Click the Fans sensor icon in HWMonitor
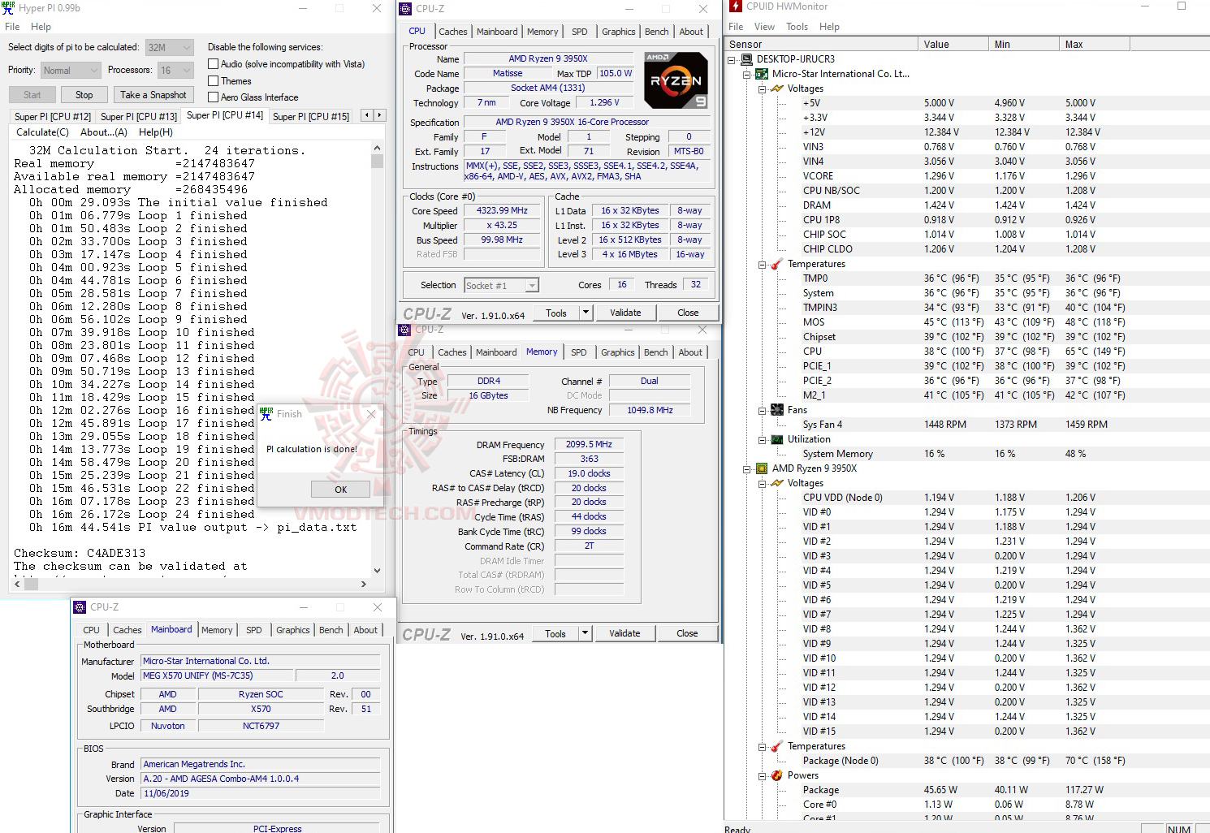Screen dimensions: 1210x833 pos(777,409)
